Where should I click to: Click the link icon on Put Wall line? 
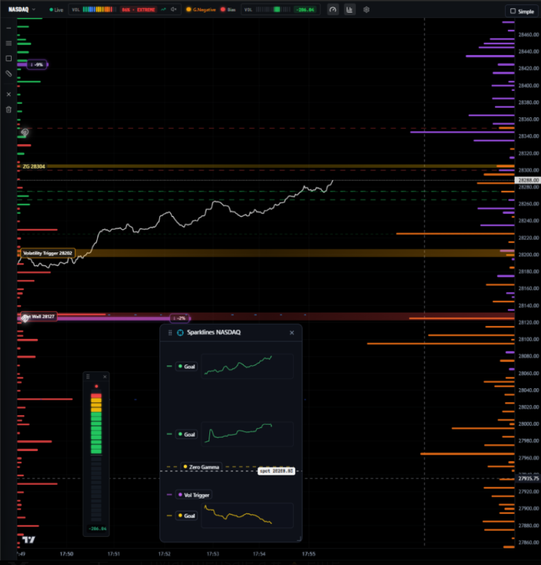(25, 318)
